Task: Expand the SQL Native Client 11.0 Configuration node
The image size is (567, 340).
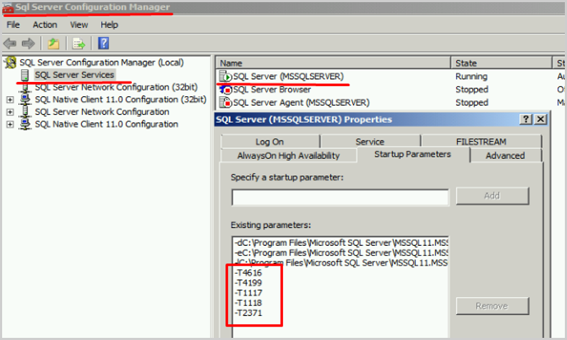Action: click(10, 124)
